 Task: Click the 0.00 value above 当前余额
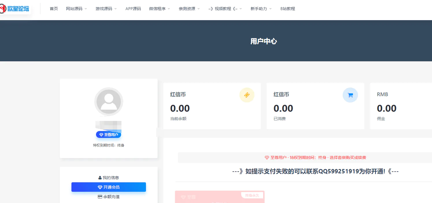[180, 109]
